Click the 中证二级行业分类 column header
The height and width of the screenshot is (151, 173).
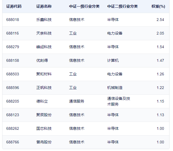(123, 6)
